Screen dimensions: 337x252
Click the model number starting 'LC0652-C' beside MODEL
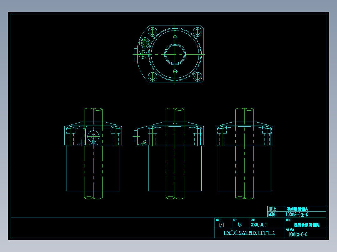coord(297,215)
